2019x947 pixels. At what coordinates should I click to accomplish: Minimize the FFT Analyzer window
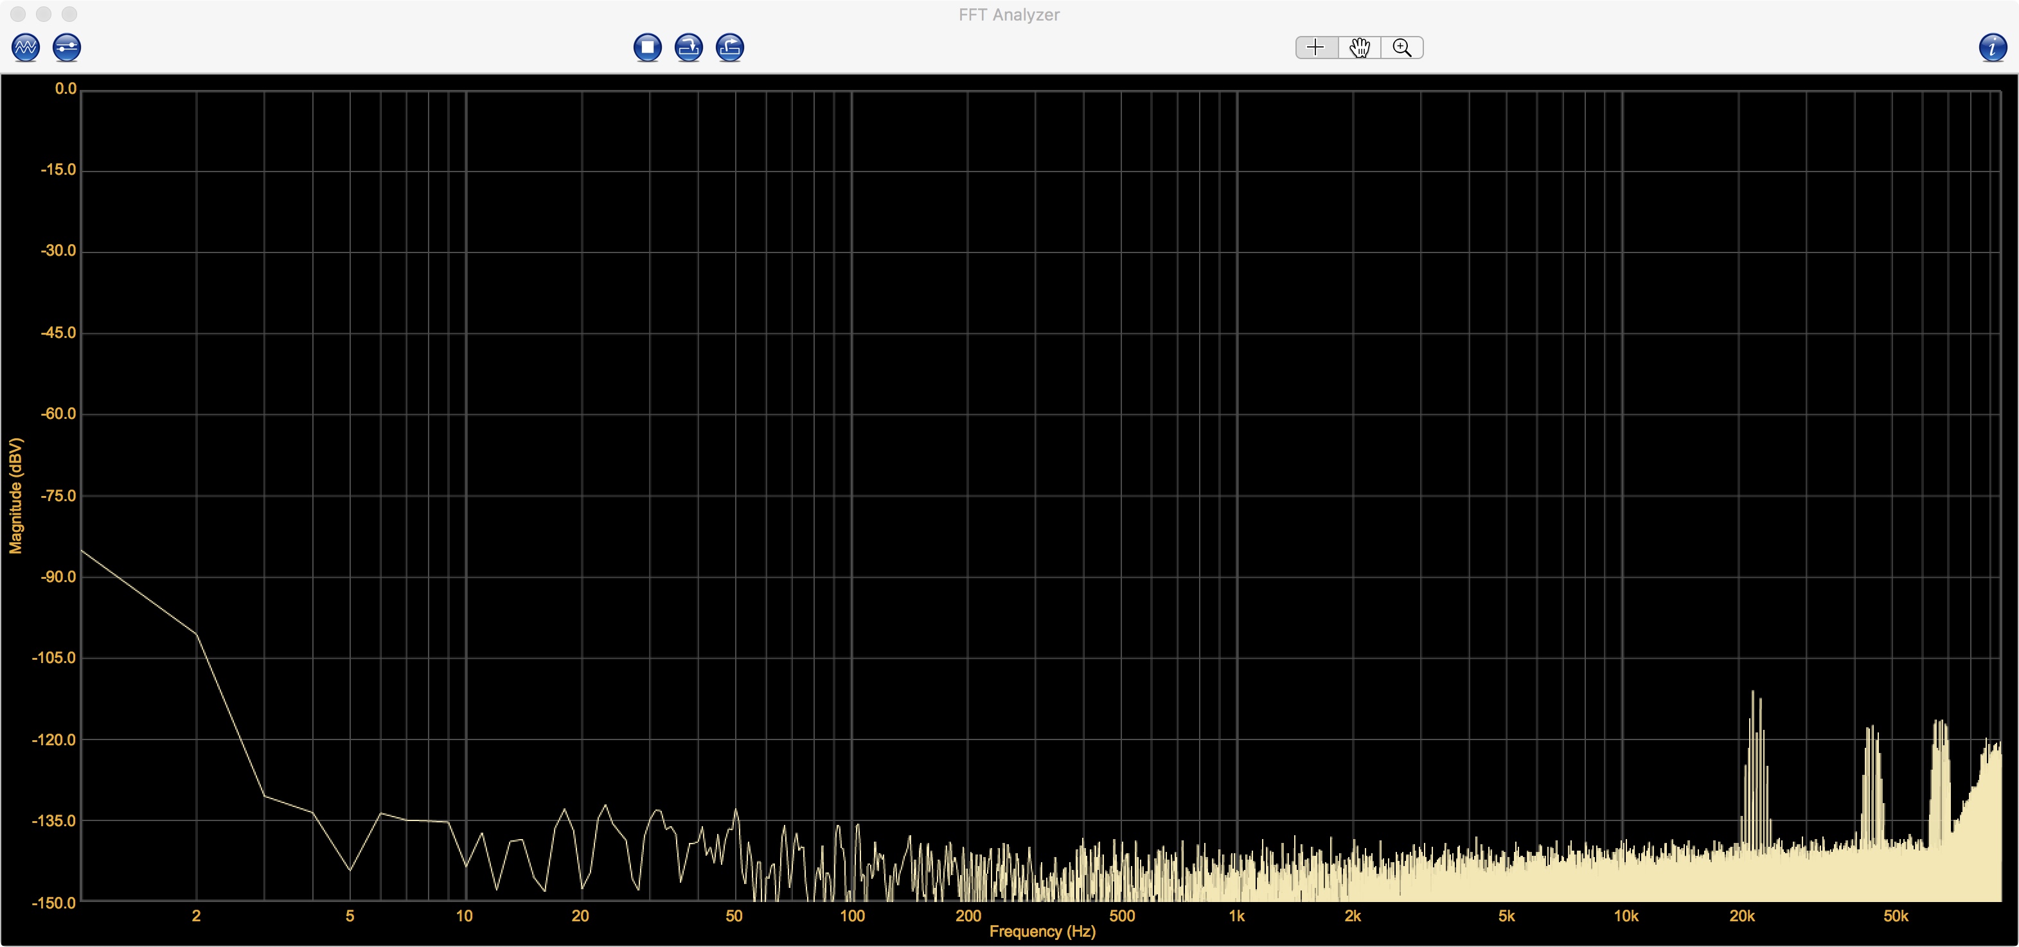tap(44, 14)
